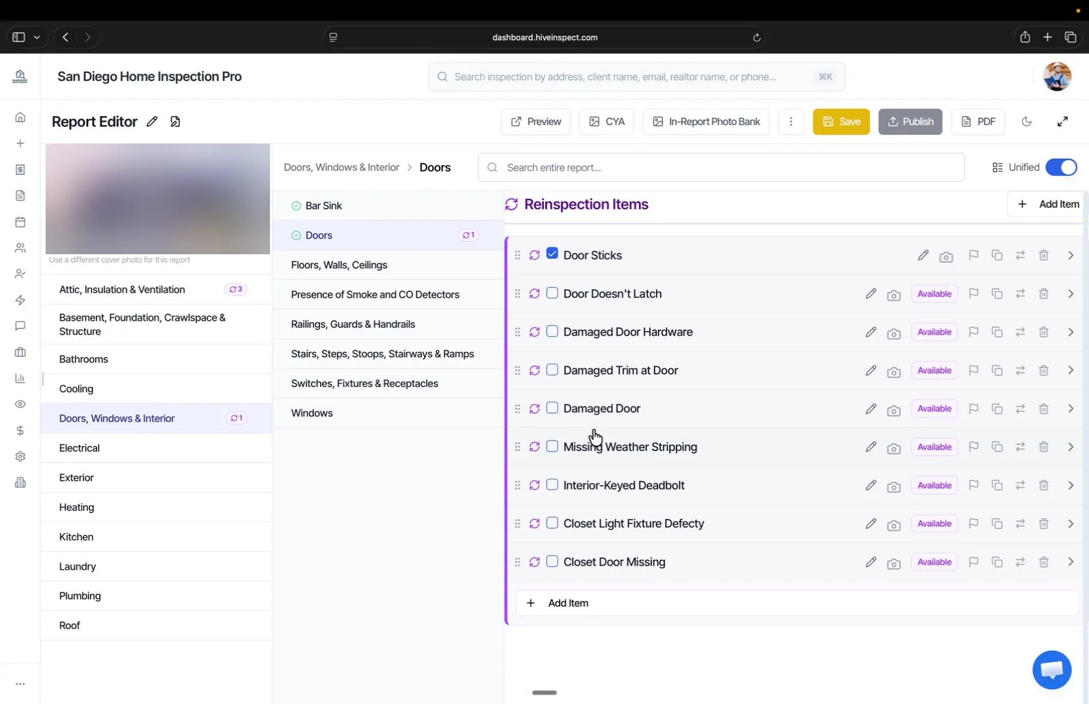
Task: Add photo to Door Doesn't Latch item
Action: click(x=893, y=295)
